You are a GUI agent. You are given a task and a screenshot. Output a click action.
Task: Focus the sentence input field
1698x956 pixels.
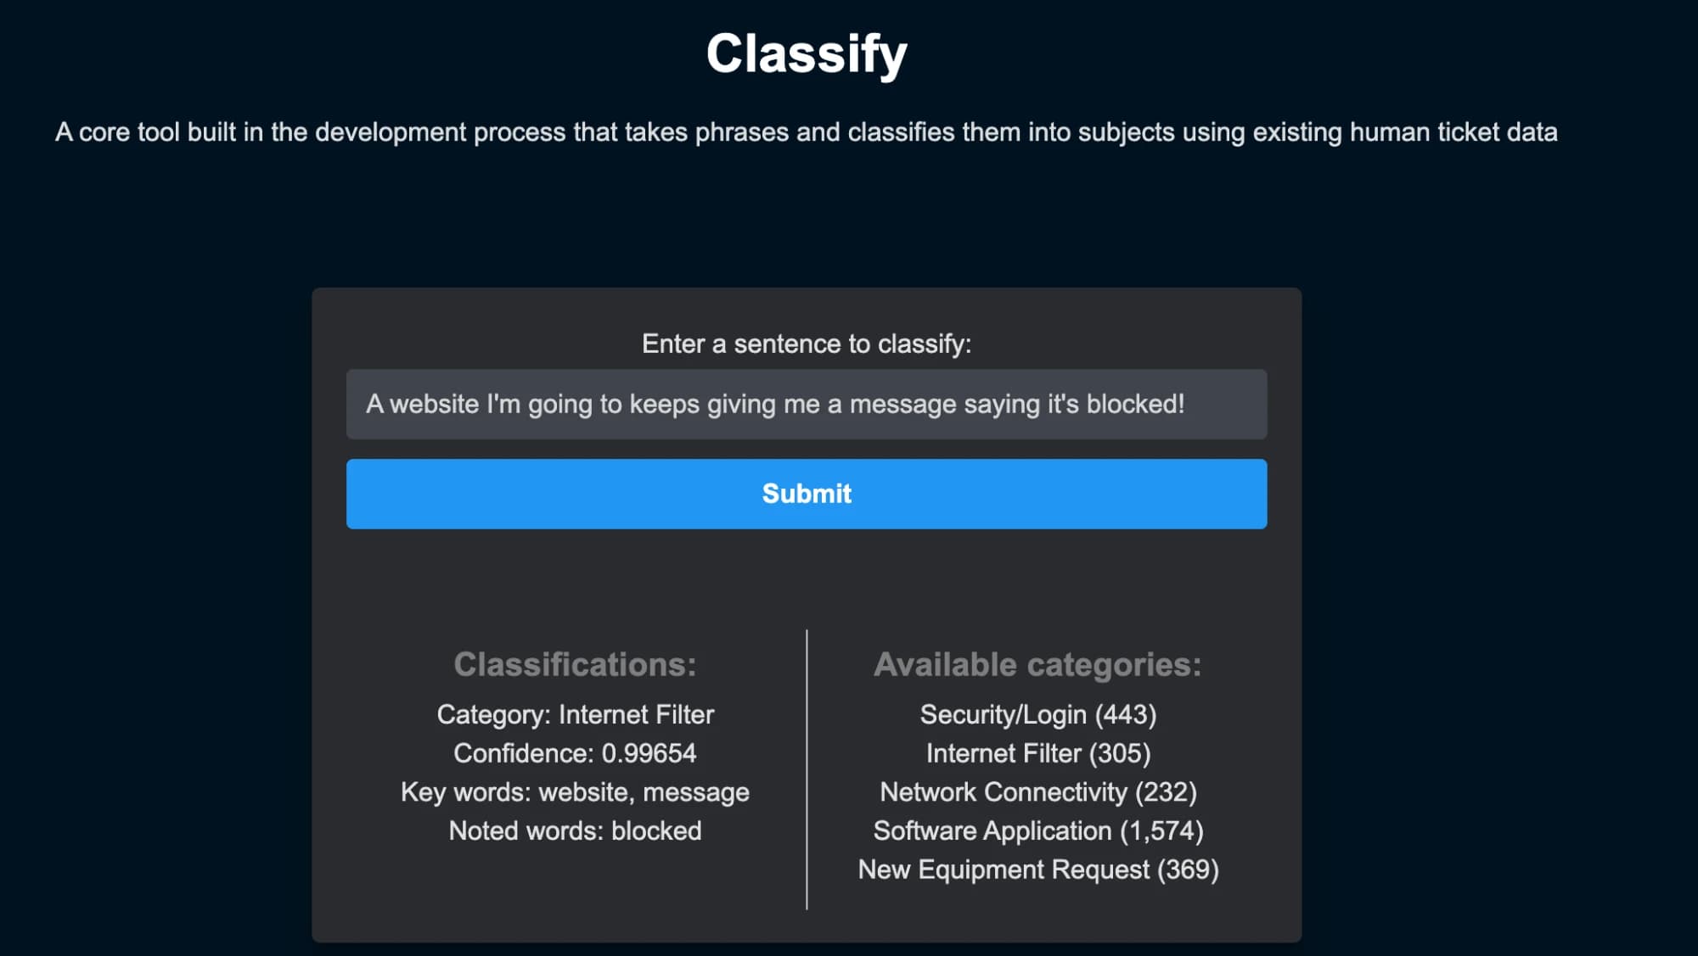806,404
